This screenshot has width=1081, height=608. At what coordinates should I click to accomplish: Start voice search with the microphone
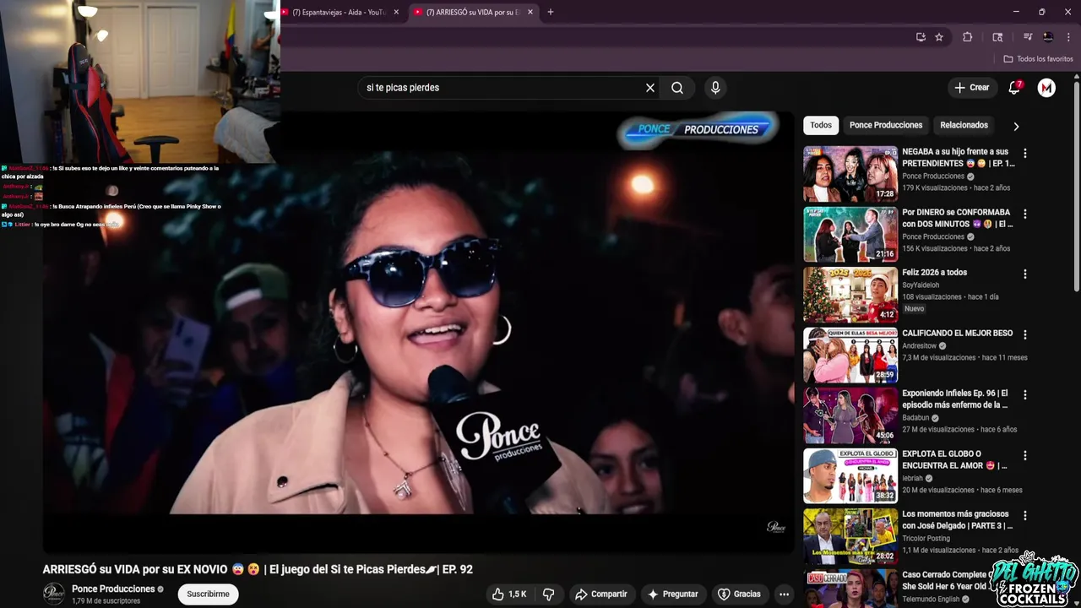click(x=715, y=88)
